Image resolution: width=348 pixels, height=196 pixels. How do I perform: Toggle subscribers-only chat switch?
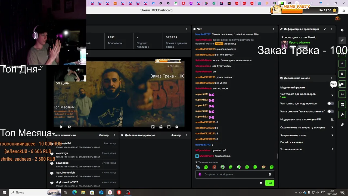331,103
